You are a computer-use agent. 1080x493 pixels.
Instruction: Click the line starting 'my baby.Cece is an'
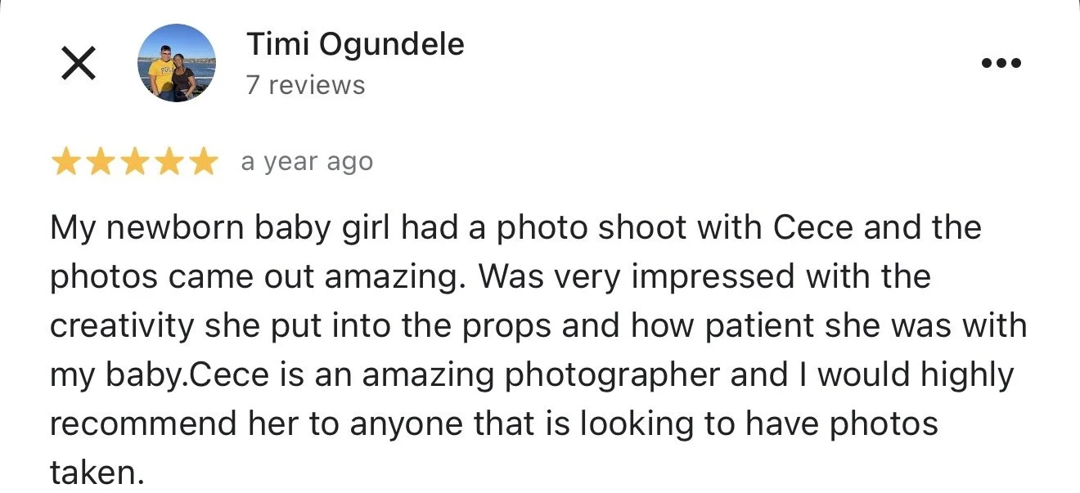coord(532,375)
